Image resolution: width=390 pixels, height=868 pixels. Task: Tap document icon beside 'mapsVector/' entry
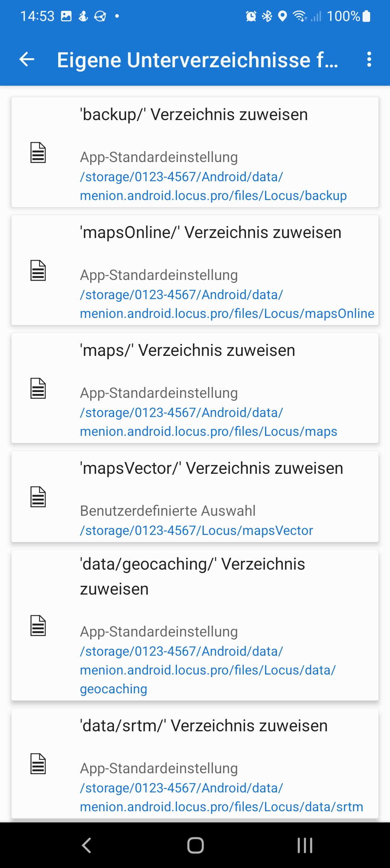(38, 497)
